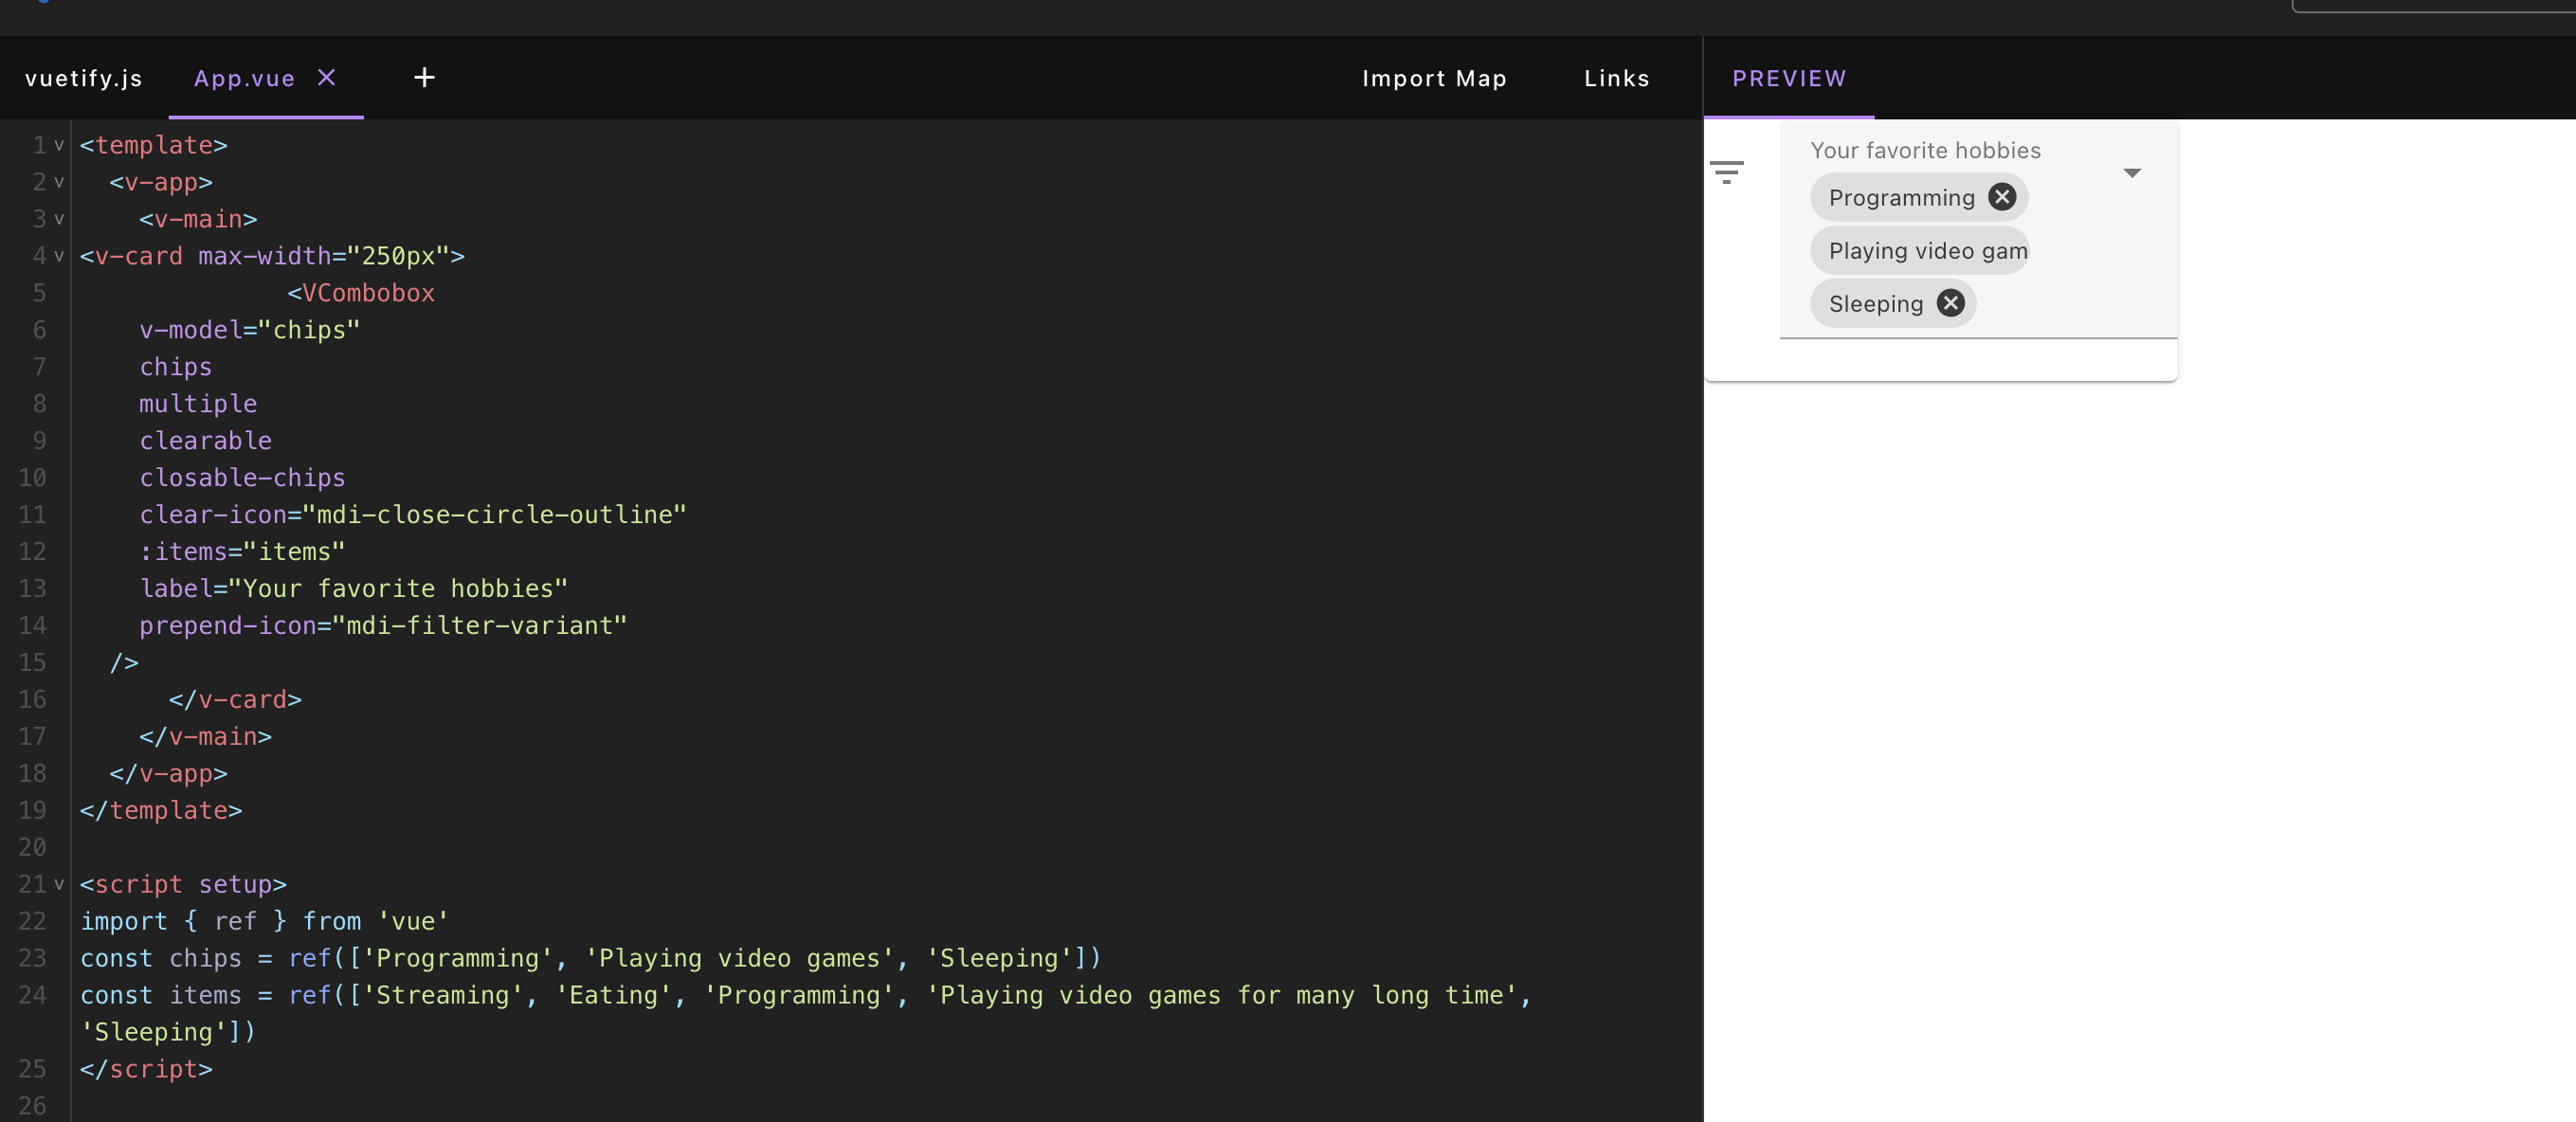Click the filter-variant prepend icon
This screenshot has width=2576, height=1122.
[1726, 172]
